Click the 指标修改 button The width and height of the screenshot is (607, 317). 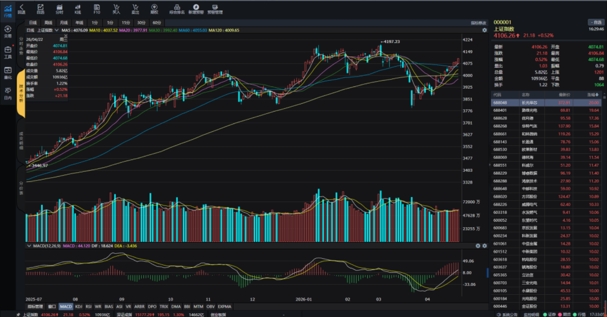pyautogui.click(x=478, y=23)
